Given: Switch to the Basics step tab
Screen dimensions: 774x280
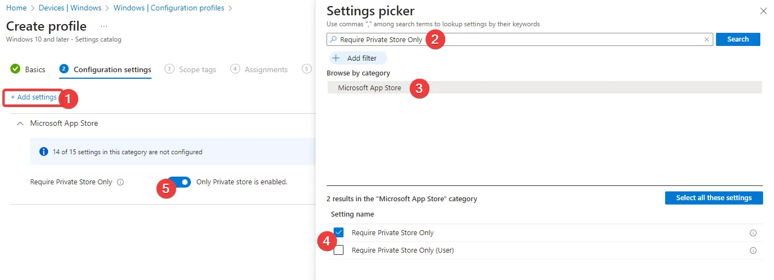Looking at the screenshot, I should pyautogui.click(x=28, y=69).
